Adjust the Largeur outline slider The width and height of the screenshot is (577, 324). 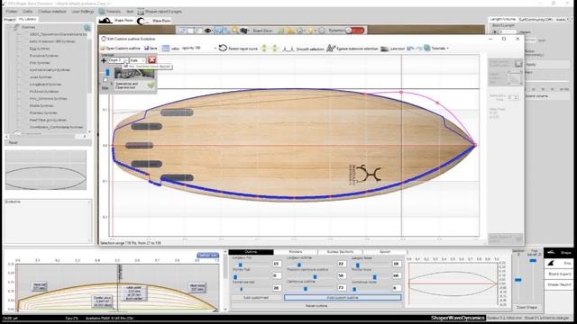coord(299,265)
